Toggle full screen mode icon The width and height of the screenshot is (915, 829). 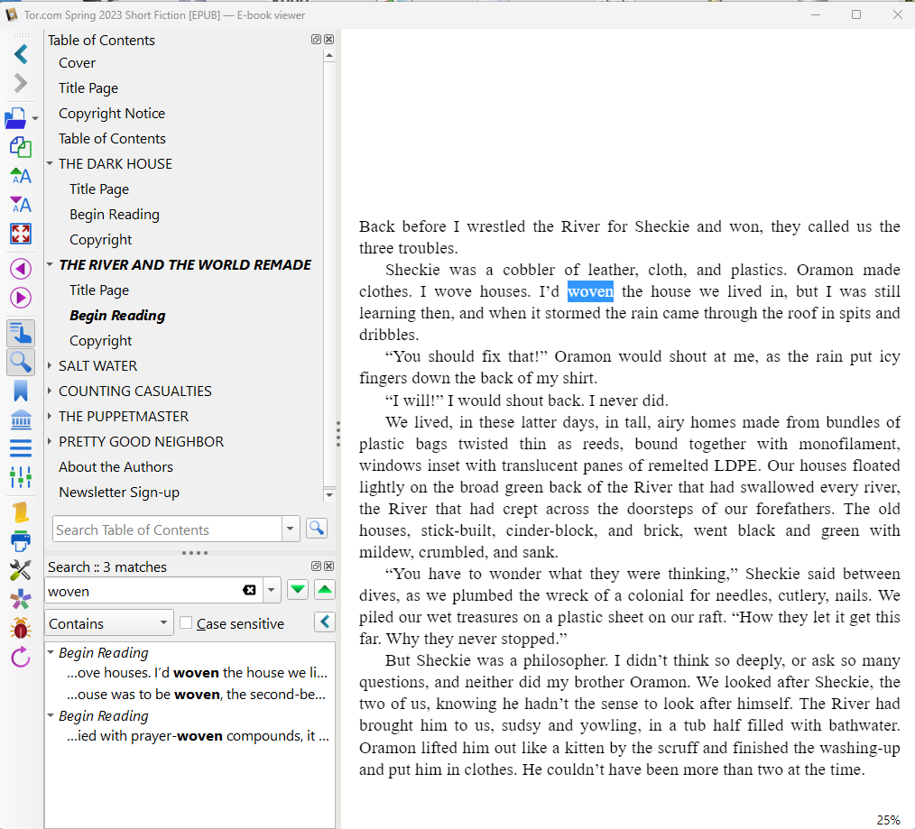21,234
